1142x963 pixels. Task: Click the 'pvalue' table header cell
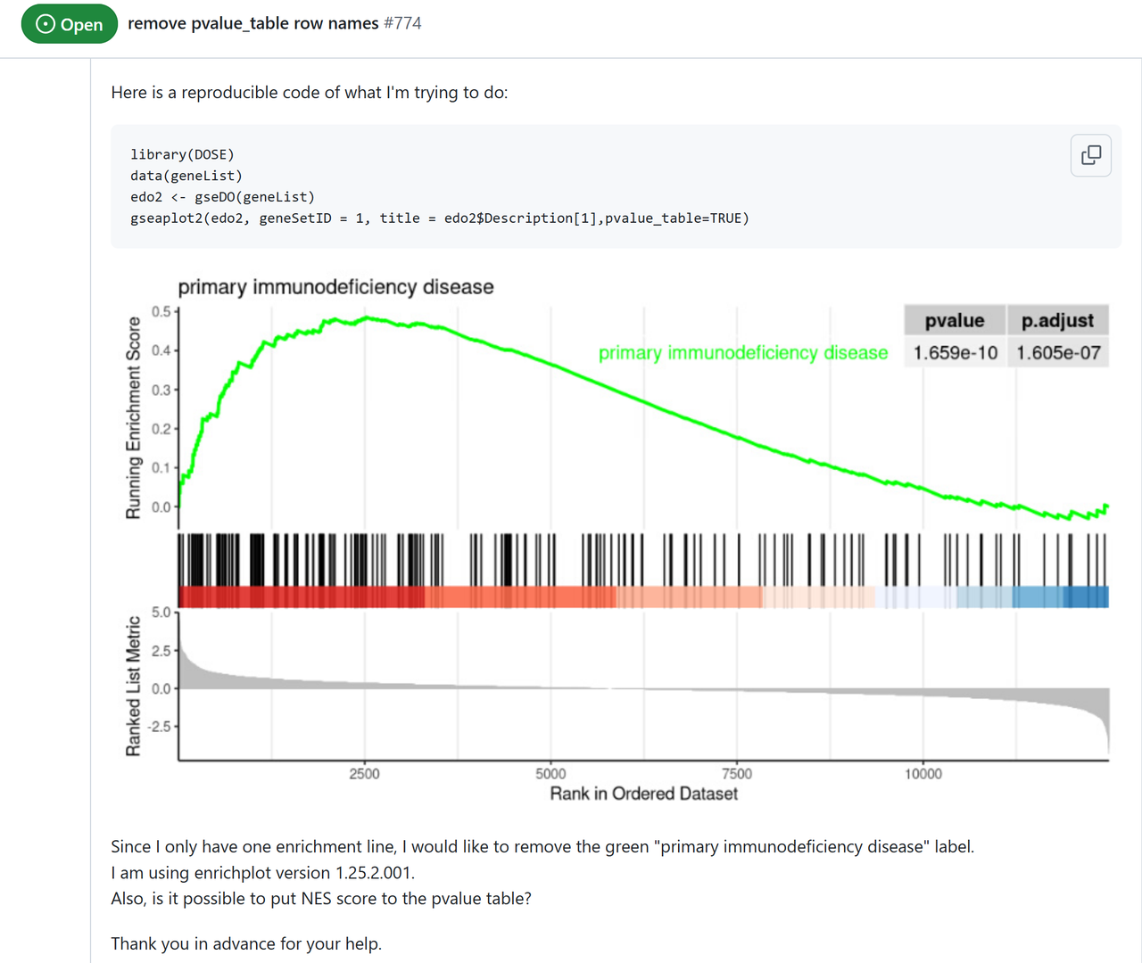[x=954, y=320]
